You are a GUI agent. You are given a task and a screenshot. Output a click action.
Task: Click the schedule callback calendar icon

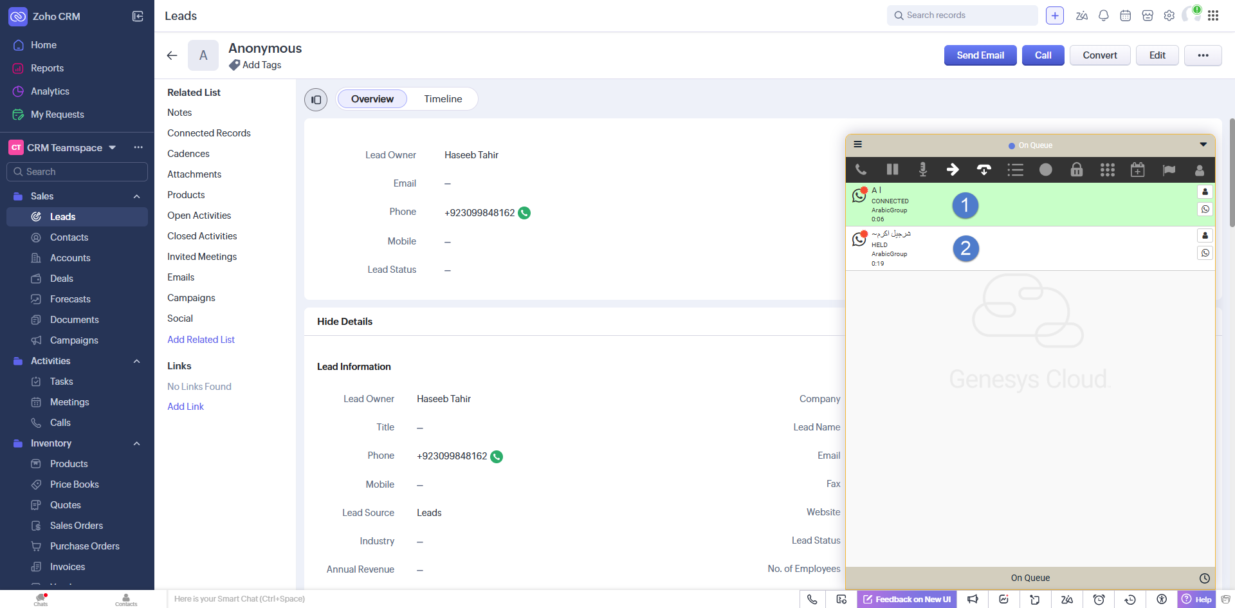pyautogui.click(x=1137, y=170)
